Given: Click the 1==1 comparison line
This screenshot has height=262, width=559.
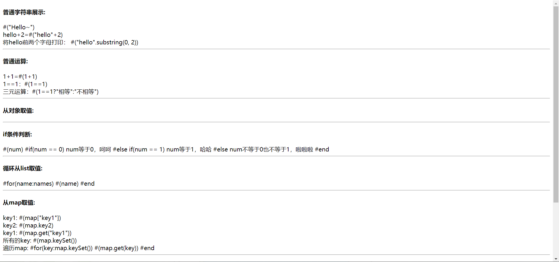Looking at the screenshot, I should click(25, 84).
